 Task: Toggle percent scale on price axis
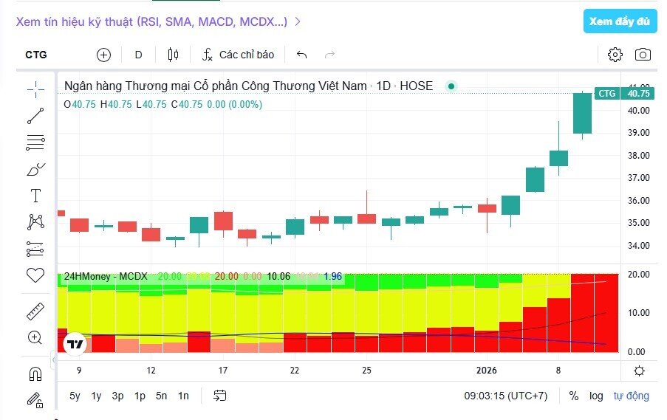[574, 396]
